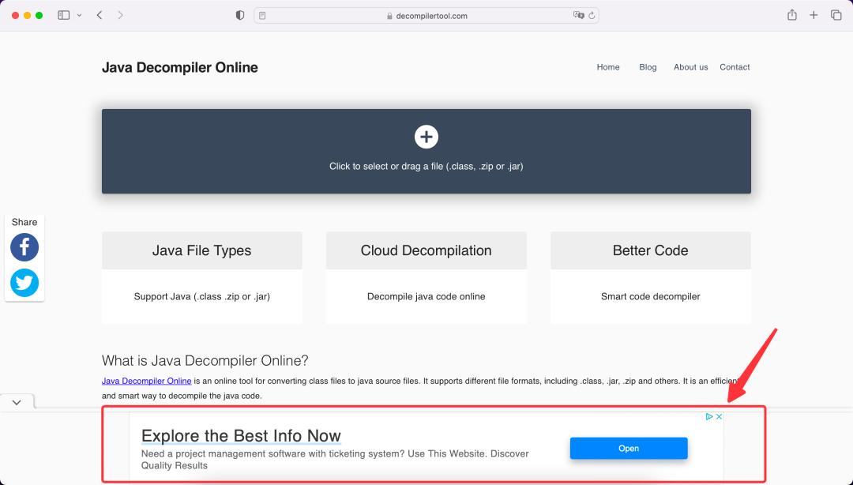Share page on Facebook

tap(24, 247)
